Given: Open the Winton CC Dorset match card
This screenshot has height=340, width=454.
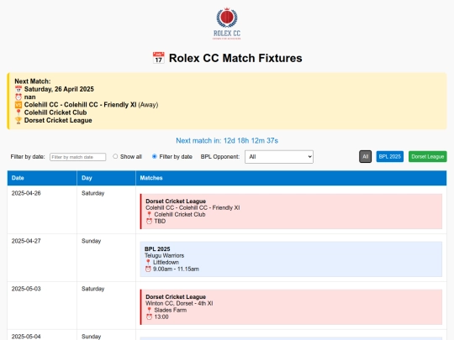Looking at the screenshot, I should point(291,307).
